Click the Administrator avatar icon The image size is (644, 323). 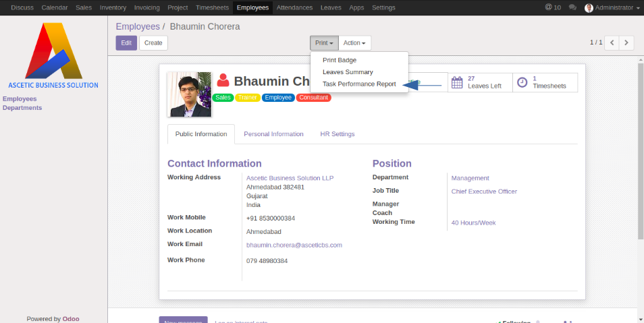click(589, 8)
